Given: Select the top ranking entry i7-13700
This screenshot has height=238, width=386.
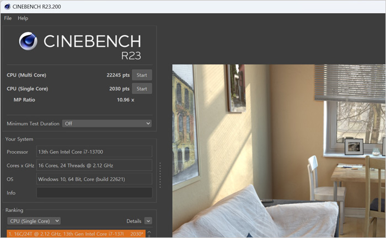Looking at the screenshot, I should pos(76,234).
